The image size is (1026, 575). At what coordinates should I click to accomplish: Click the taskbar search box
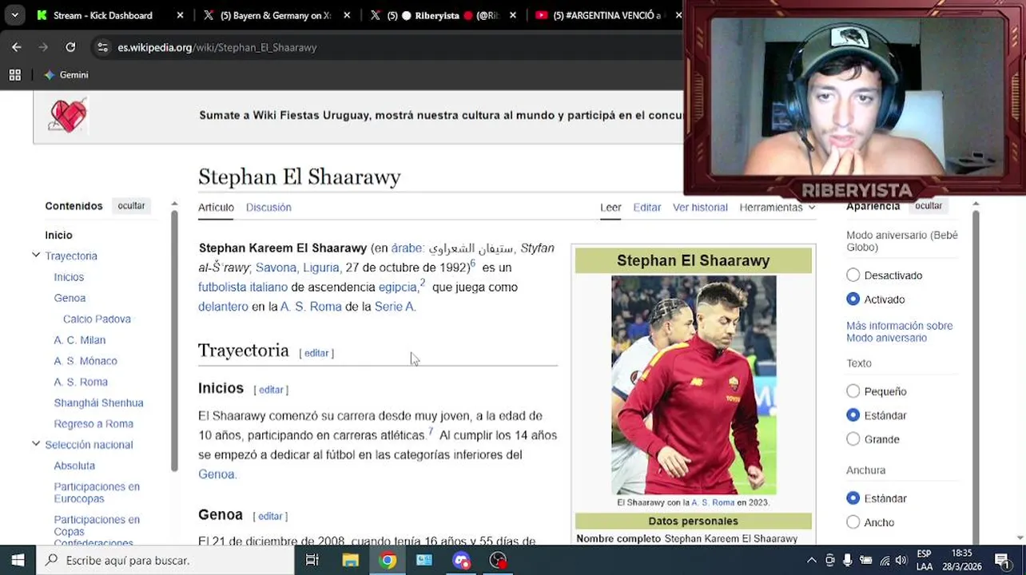(165, 560)
